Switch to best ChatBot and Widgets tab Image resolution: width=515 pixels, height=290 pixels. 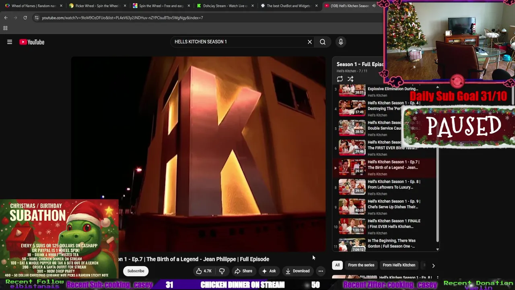tap(288, 6)
